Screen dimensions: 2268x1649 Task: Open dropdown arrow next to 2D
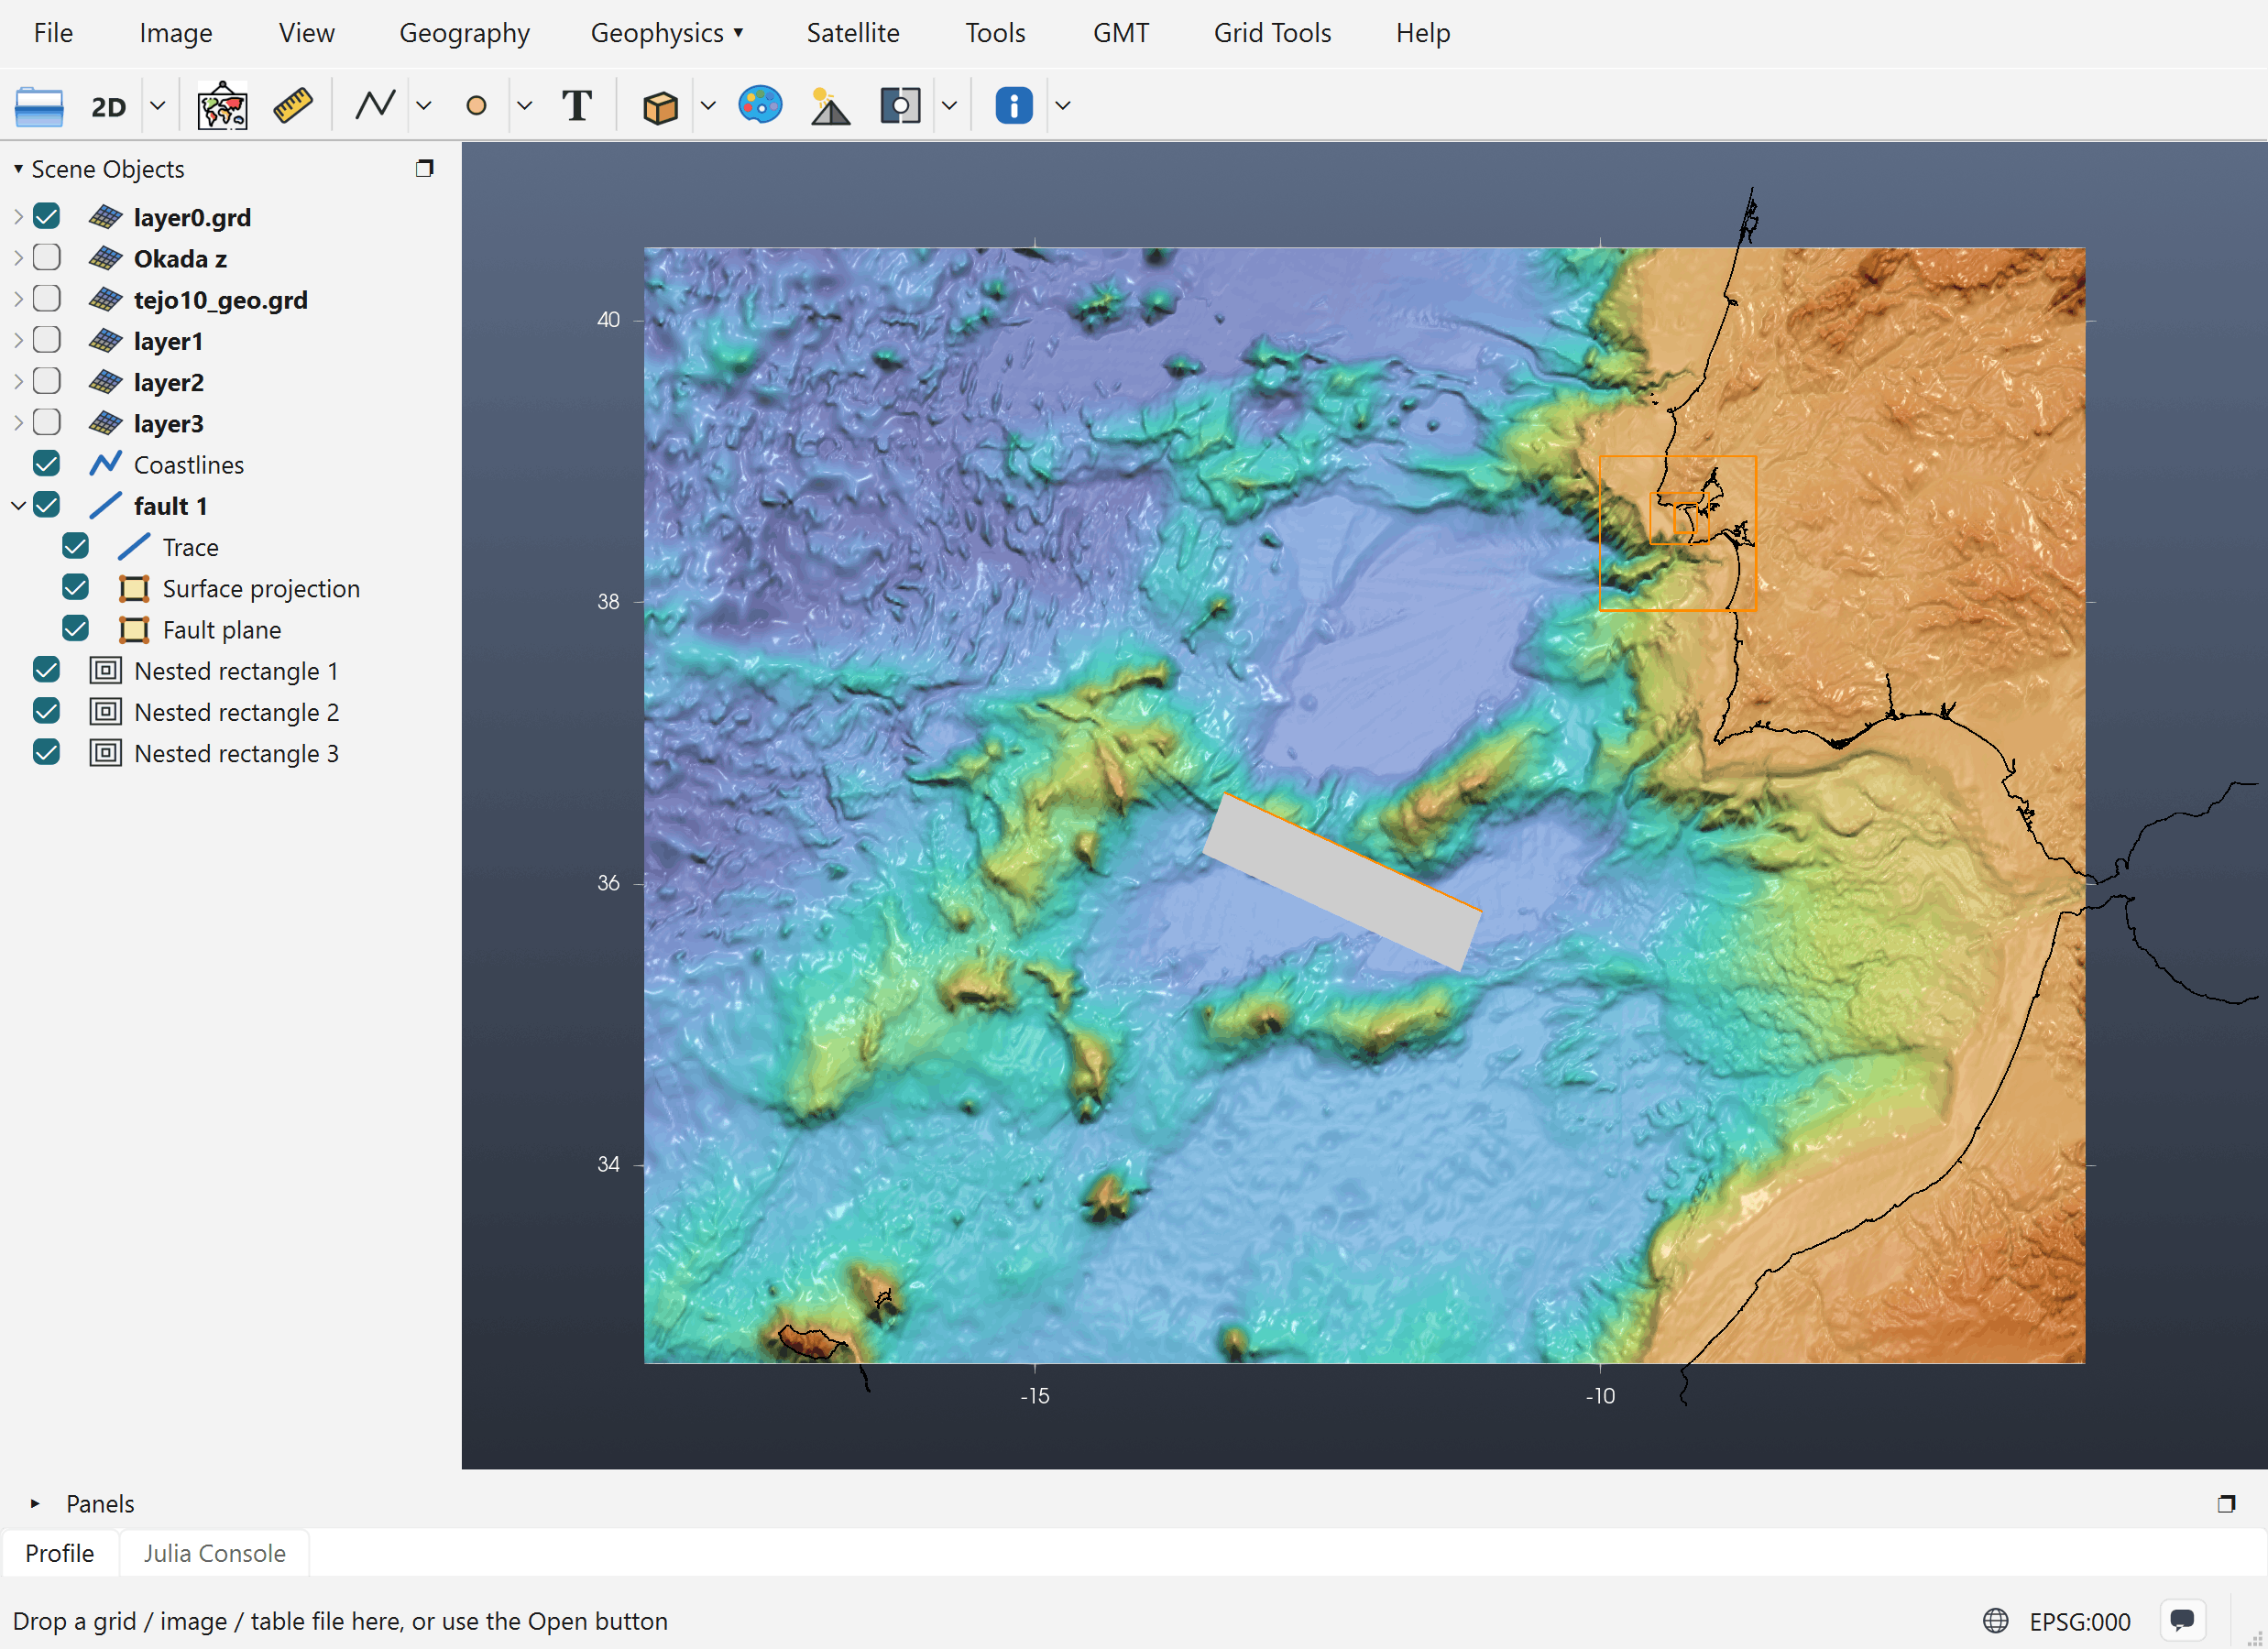click(157, 105)
